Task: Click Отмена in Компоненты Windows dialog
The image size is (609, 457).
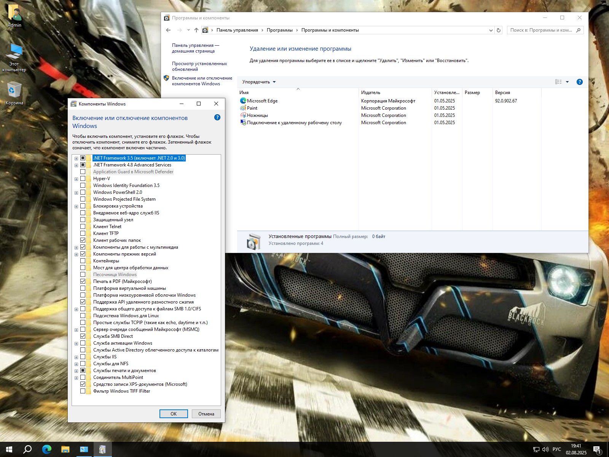Action: tap(206, 414)
